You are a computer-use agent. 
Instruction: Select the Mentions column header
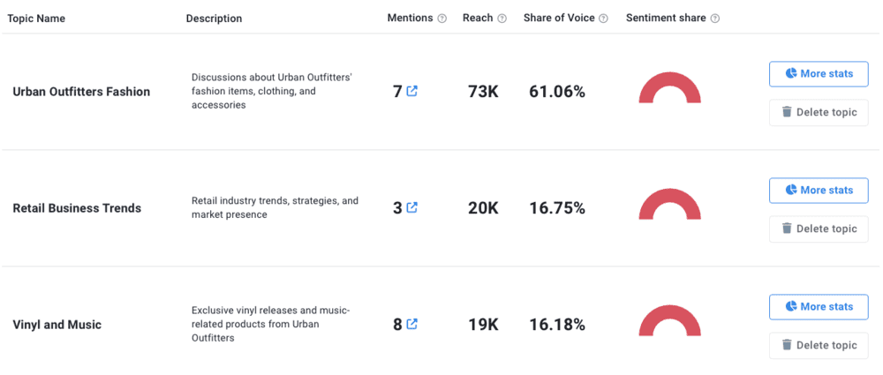pyautogui.click(x=410, y=18)
